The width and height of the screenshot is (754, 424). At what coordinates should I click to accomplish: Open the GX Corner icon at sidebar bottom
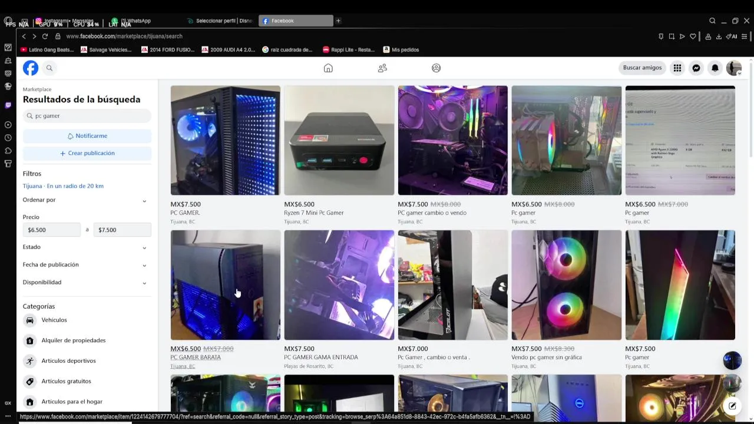point(8,403)
